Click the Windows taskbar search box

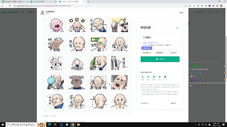pos(23,124)
